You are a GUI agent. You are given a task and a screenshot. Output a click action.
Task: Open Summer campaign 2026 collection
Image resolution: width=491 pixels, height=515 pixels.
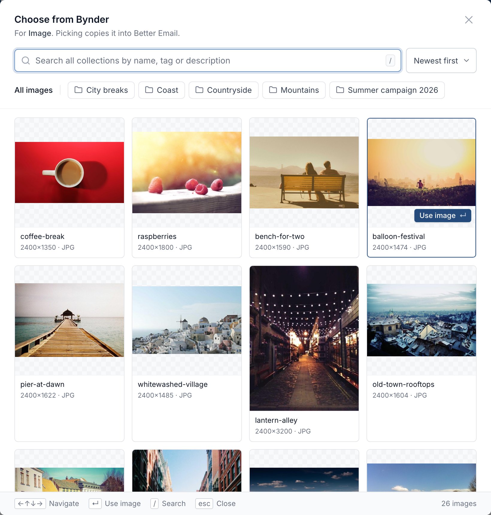tap(387, 90)
